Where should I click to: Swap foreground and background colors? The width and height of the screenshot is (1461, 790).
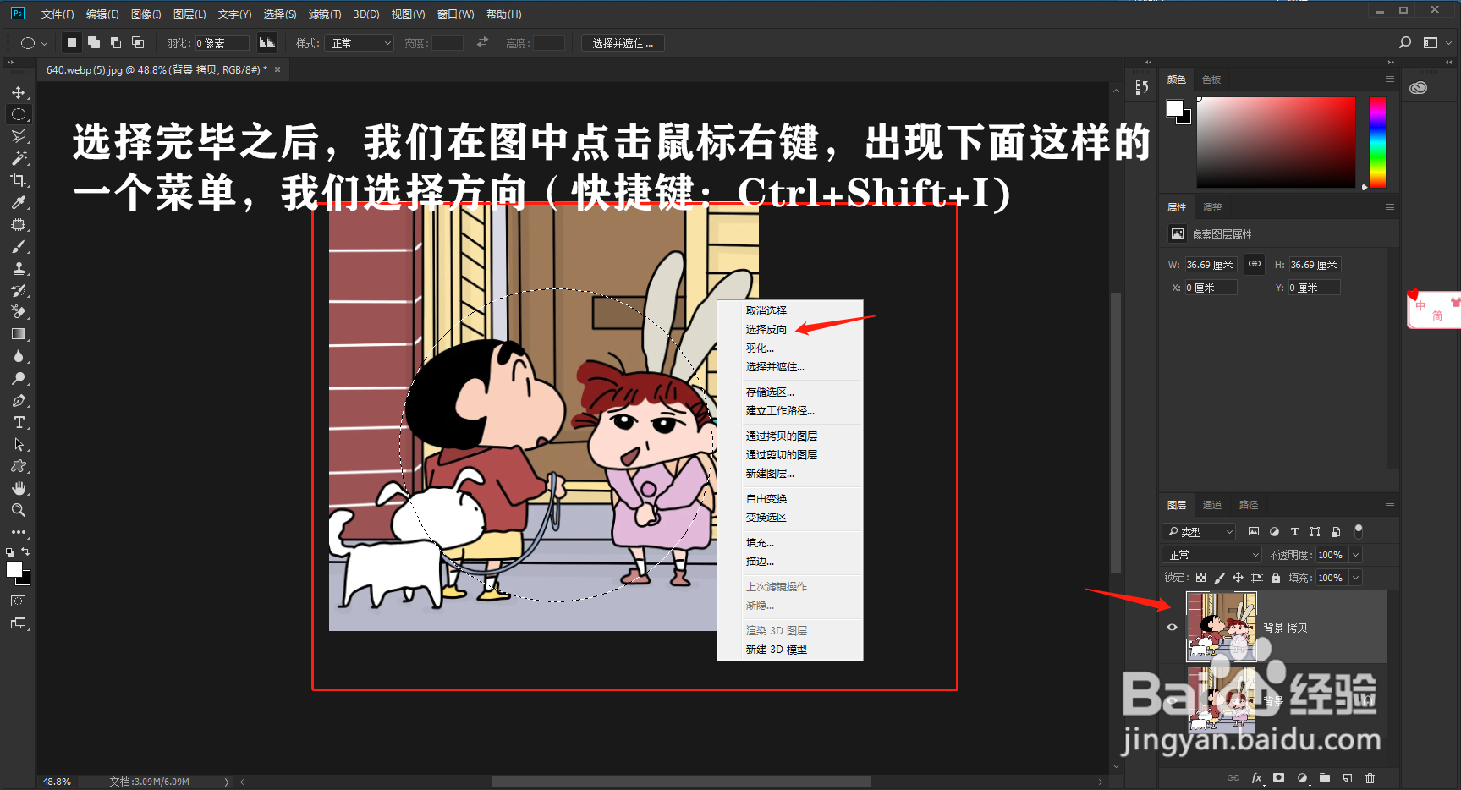(x=25, y=551)
